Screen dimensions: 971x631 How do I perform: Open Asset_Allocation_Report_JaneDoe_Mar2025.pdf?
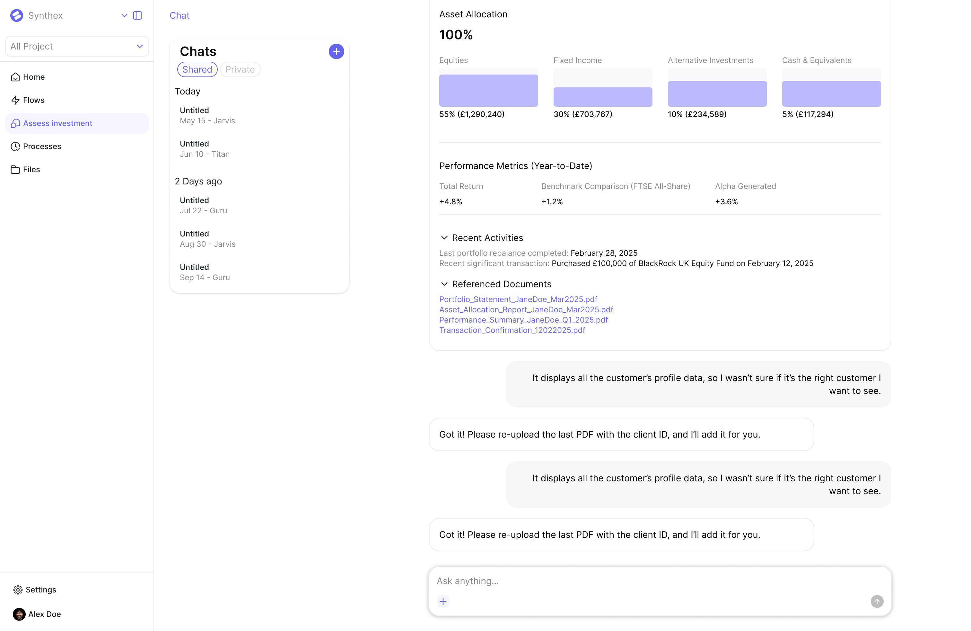tap(526, 309)
